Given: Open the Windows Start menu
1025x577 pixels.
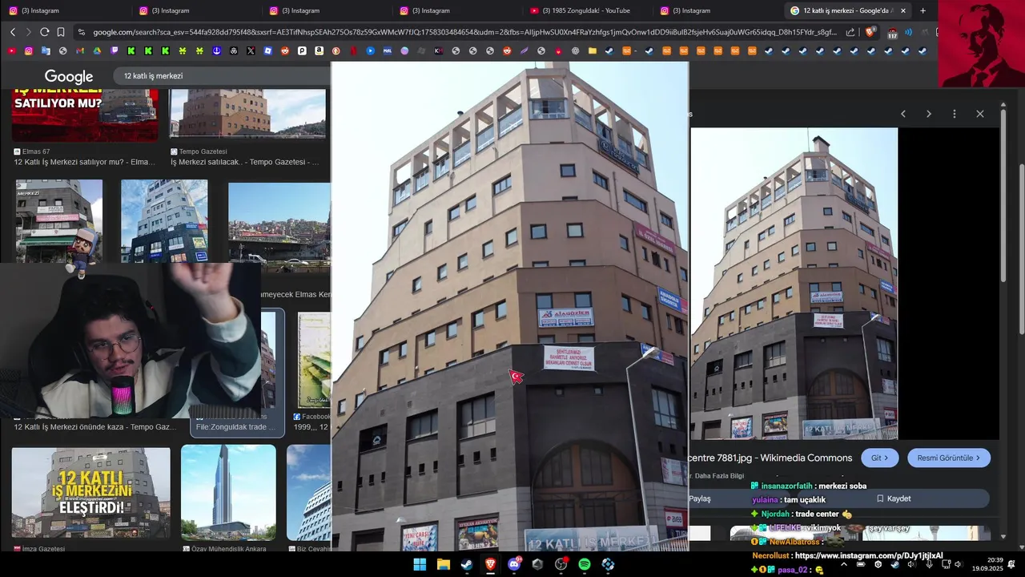Looking at the screenshot, I should click(x=420, y=564).
